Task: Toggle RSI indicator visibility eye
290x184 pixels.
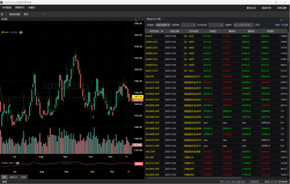Action: click(x=18, y=163)
